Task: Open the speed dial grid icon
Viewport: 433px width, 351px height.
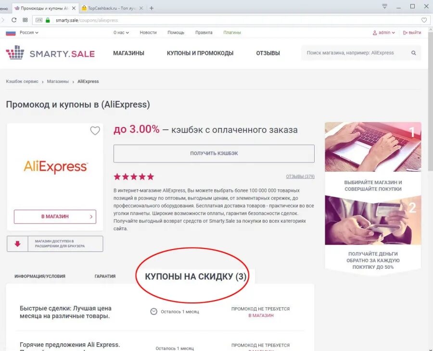Action: 25,20
